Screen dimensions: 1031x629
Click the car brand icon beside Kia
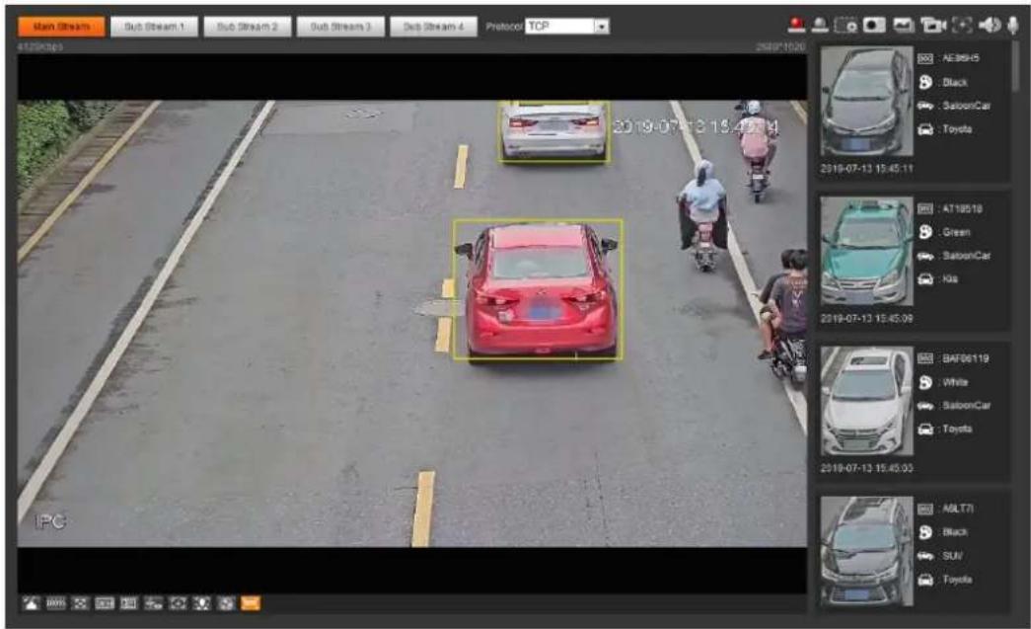click(925, 279)
